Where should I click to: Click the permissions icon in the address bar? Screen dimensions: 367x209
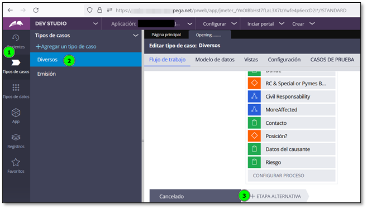109,10
